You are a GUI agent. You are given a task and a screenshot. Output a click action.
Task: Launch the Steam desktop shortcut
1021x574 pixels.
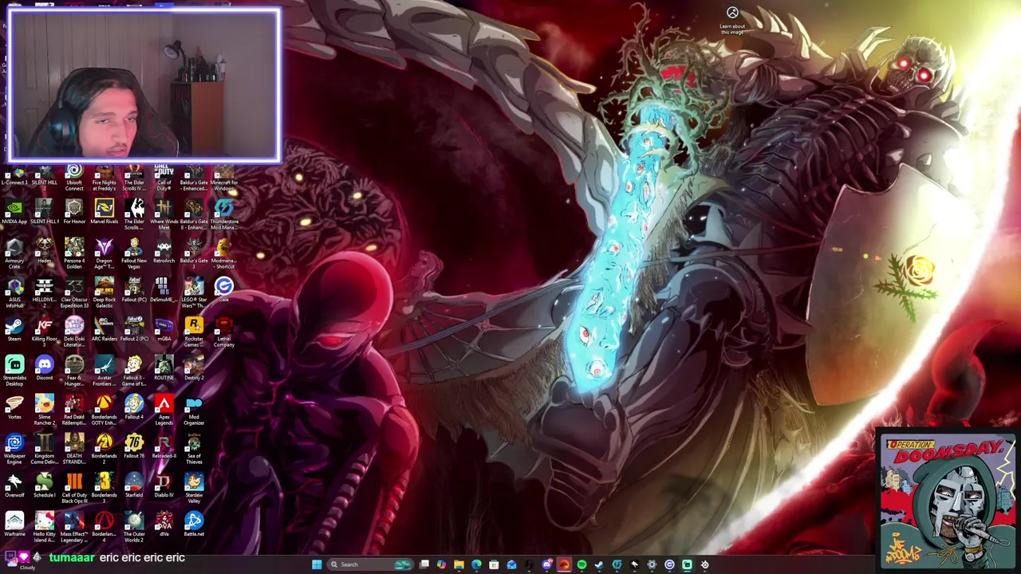pos(14,329)
